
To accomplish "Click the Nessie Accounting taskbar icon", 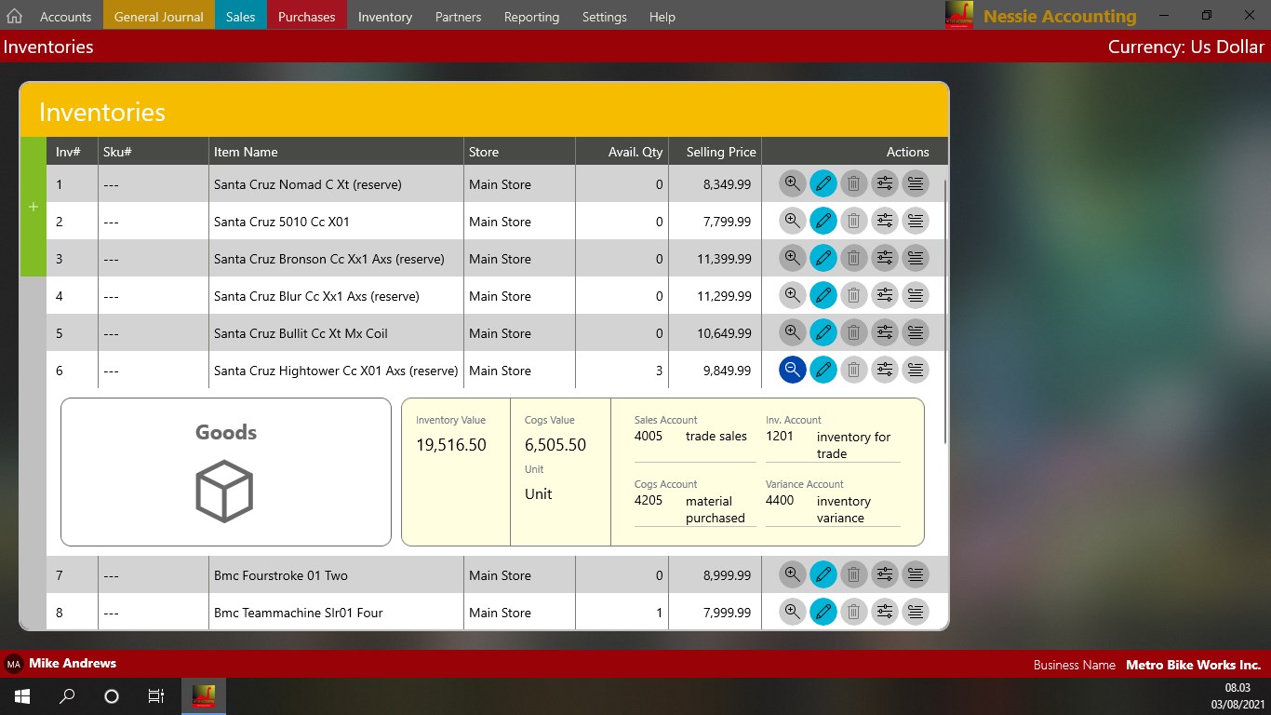I will click(x=204, y=696).
